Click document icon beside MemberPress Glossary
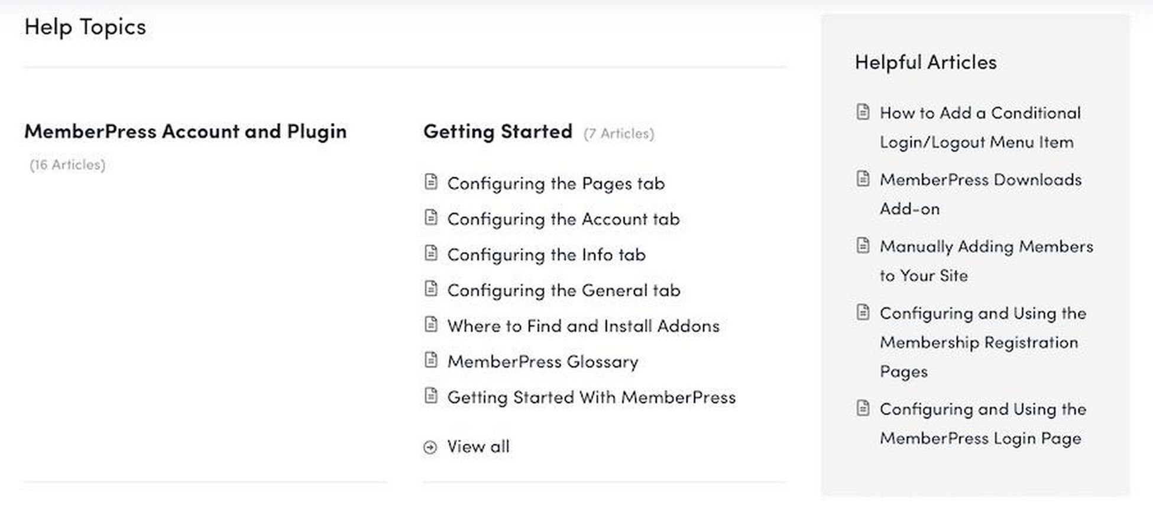1153x507 pixels. pos(431,360)
